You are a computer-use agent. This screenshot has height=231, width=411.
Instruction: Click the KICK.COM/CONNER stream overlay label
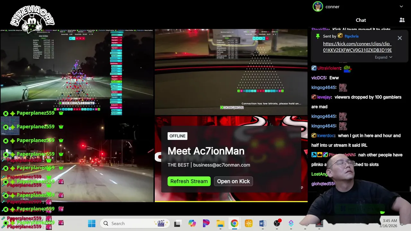point(232,107)
